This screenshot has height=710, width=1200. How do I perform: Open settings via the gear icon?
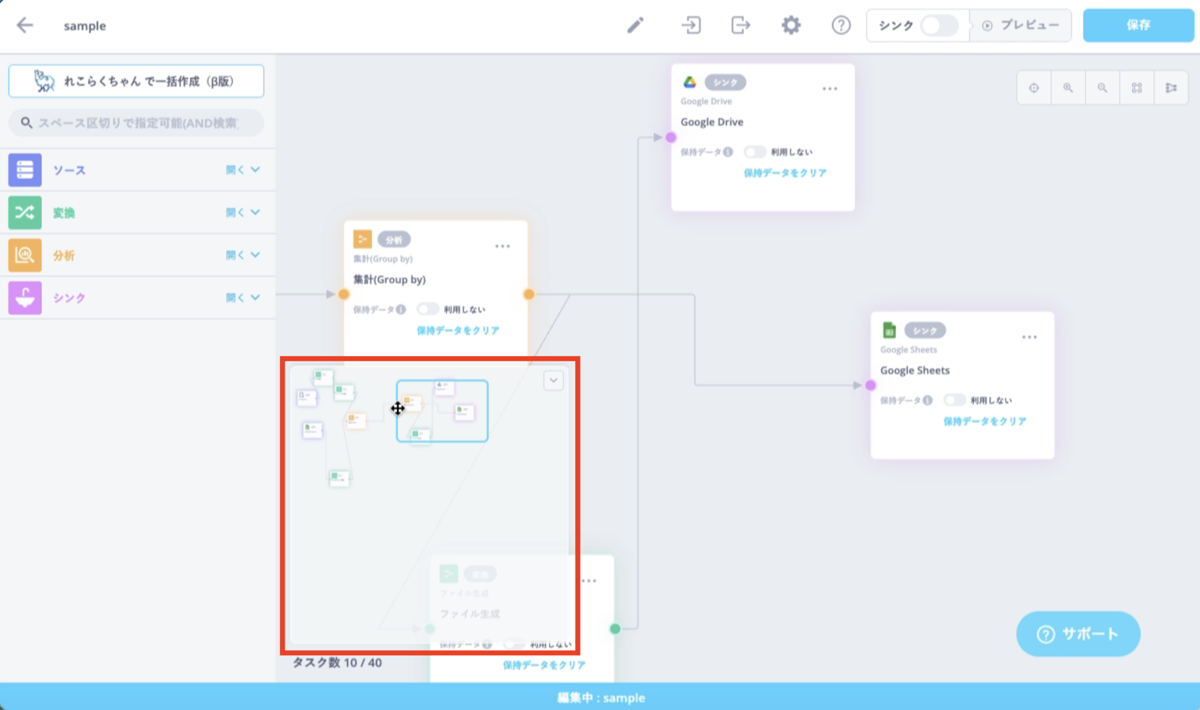[x=791, y=25]
